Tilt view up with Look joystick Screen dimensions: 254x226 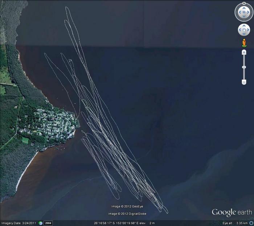(244, 7)
